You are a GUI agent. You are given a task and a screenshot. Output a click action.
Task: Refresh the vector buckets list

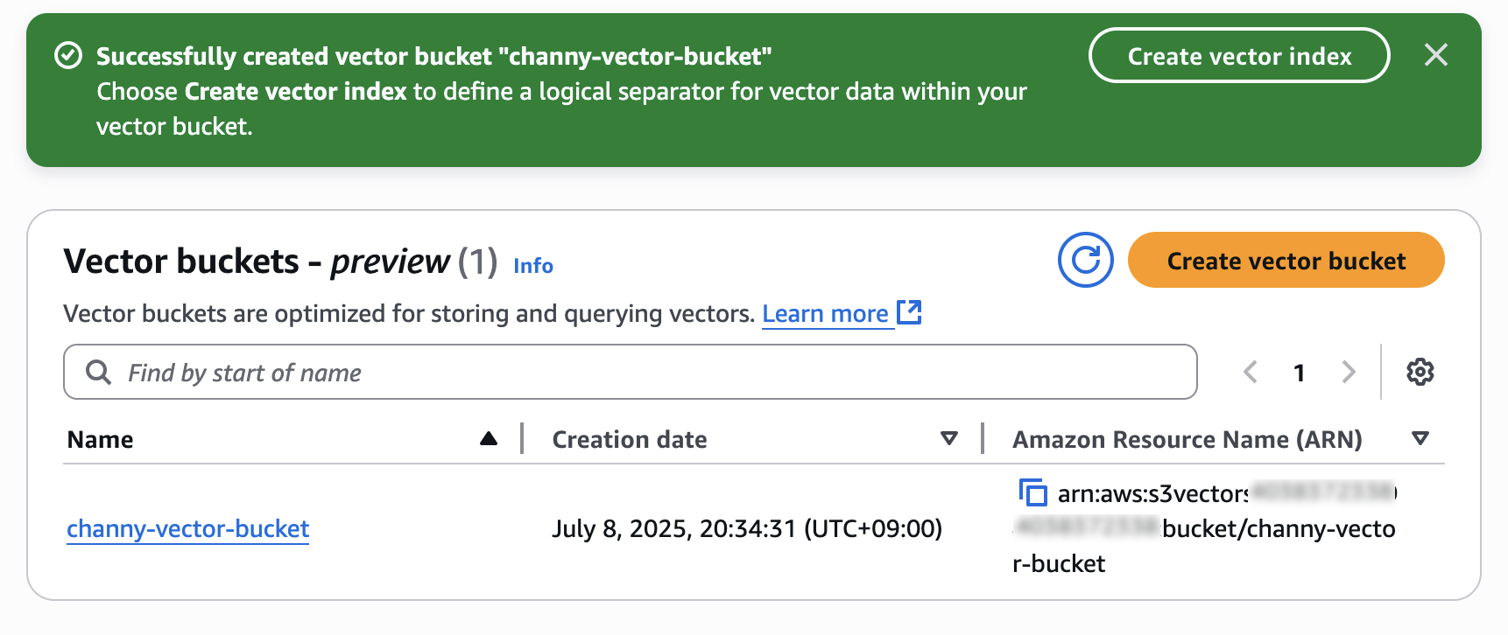point(1086,260)
